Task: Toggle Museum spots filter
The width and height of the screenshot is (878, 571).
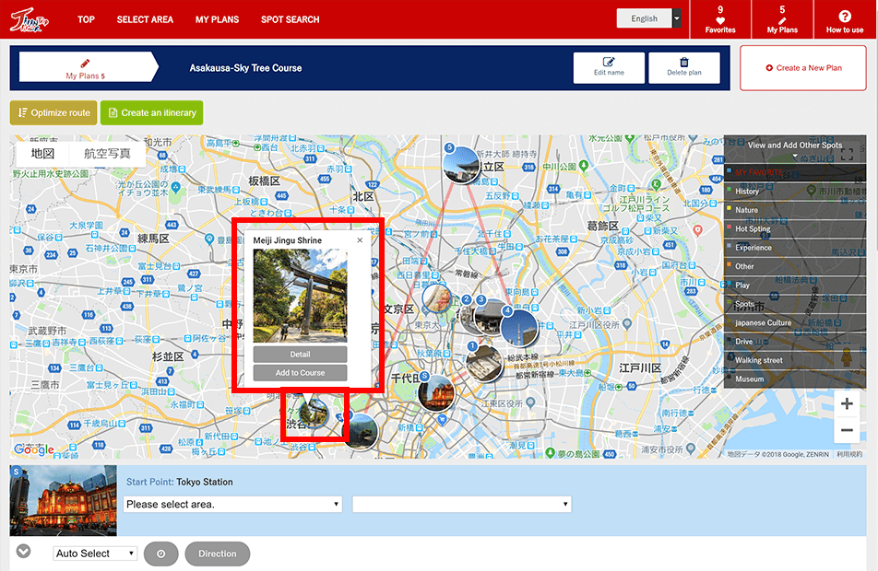Action: [x=795, y=379]
